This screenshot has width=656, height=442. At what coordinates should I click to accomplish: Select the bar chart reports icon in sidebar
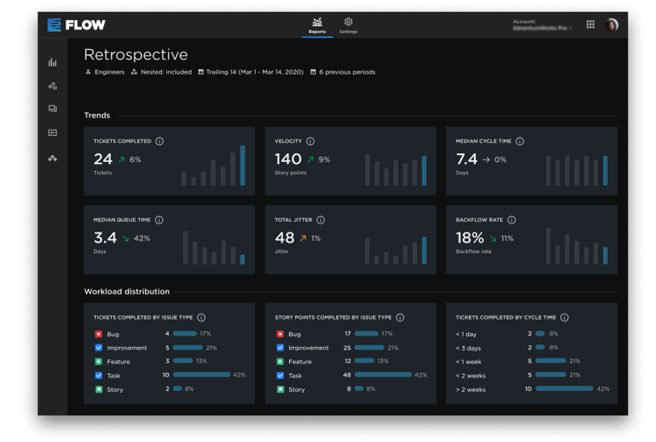click(x=53, y=61)
